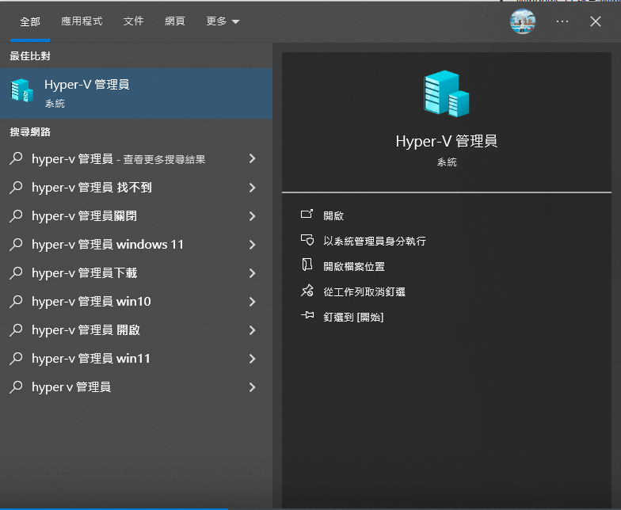Select suggestion hyper-v 管理員 找不到
Viewport: 621px width, 510px height.
point(136,187)
